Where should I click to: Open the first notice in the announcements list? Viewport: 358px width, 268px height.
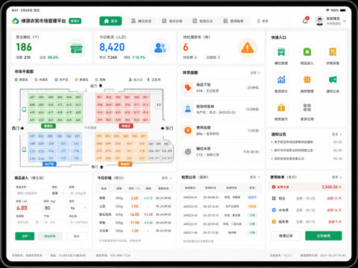[x=307, y=142]
